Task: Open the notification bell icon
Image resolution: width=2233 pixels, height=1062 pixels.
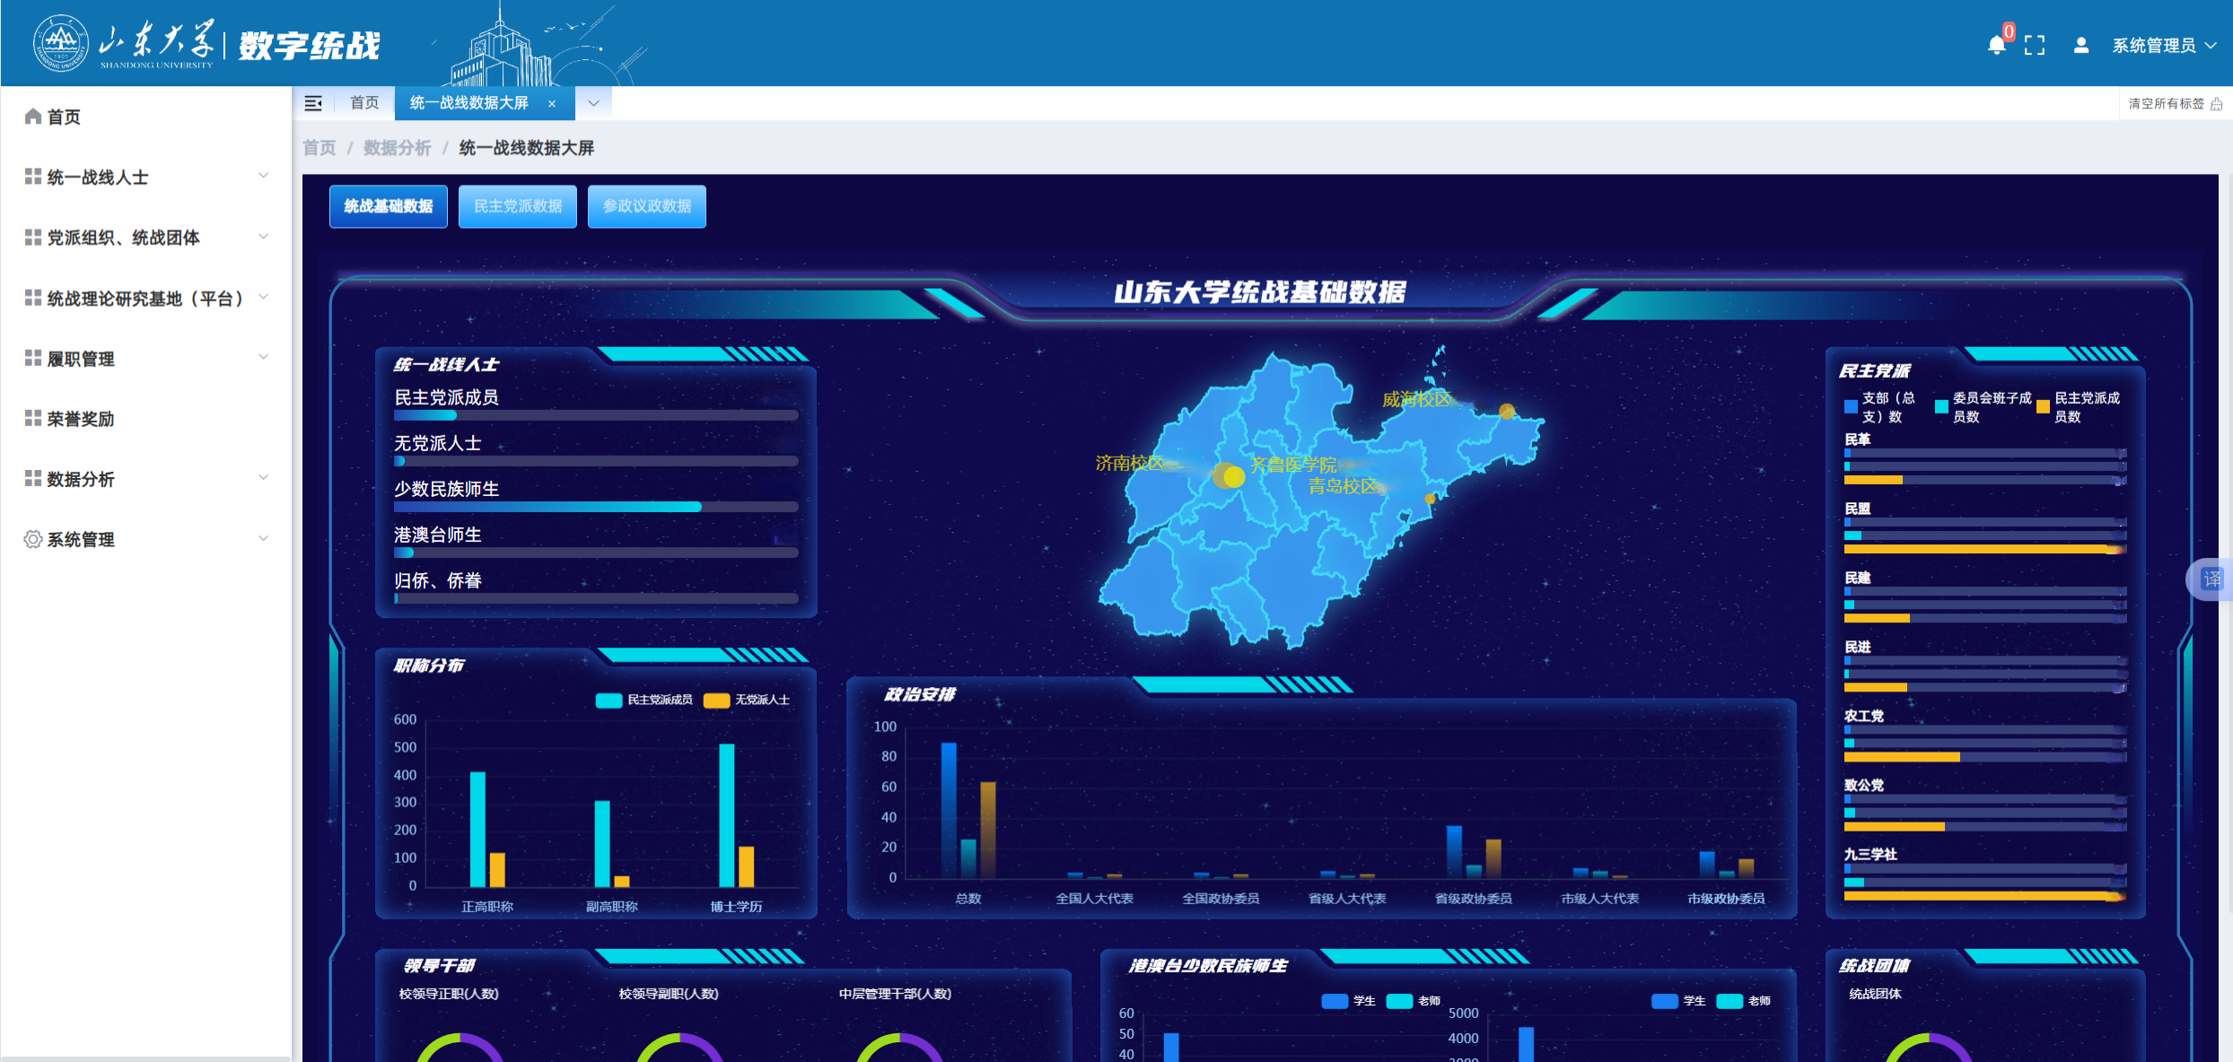Action: pos(1996,45)
